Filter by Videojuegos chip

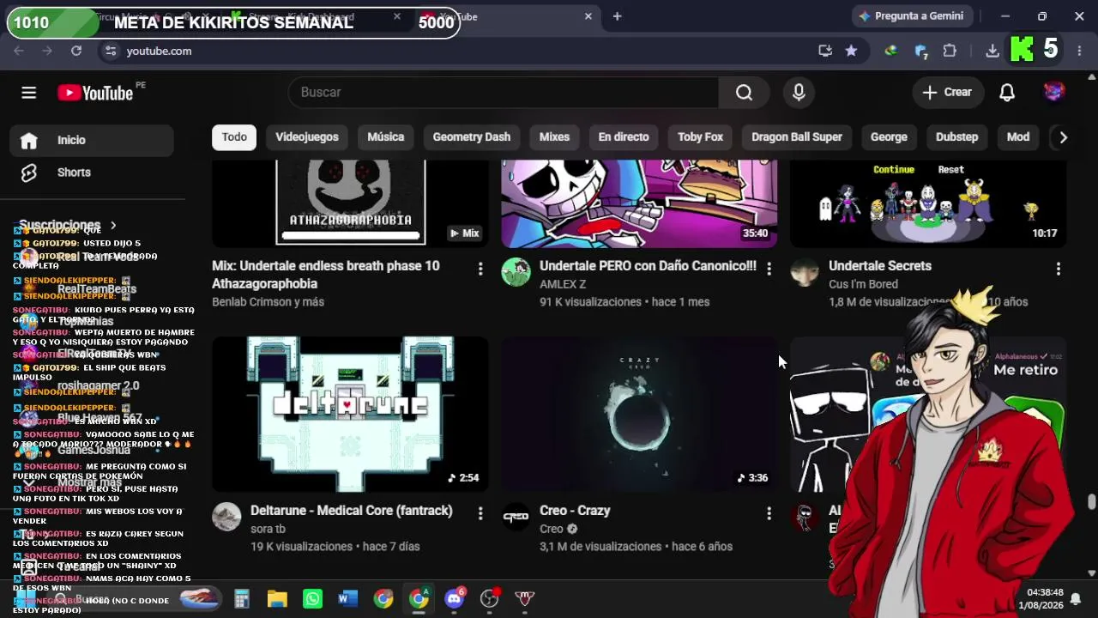307,137
